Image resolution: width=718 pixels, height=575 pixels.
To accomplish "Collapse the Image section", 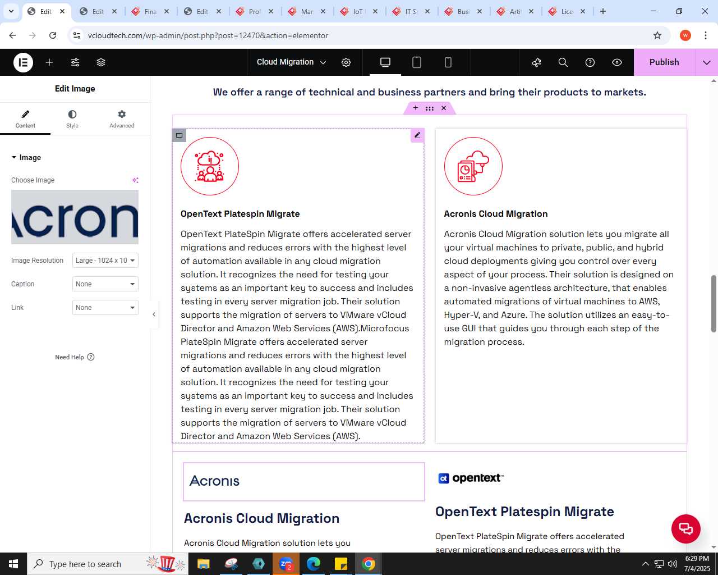I will pos(26,158).
